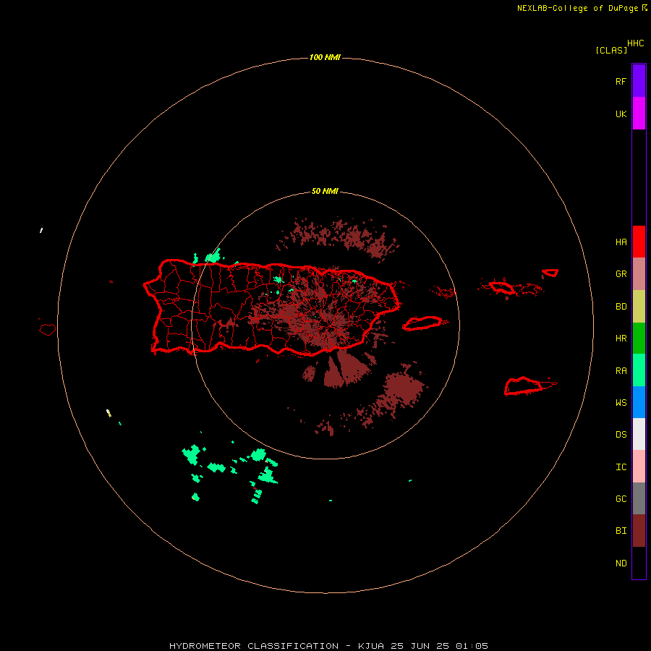Screen dimensions: 651x651
Task: Click the BD yellow legend swatch
Action: pos(639,307)
